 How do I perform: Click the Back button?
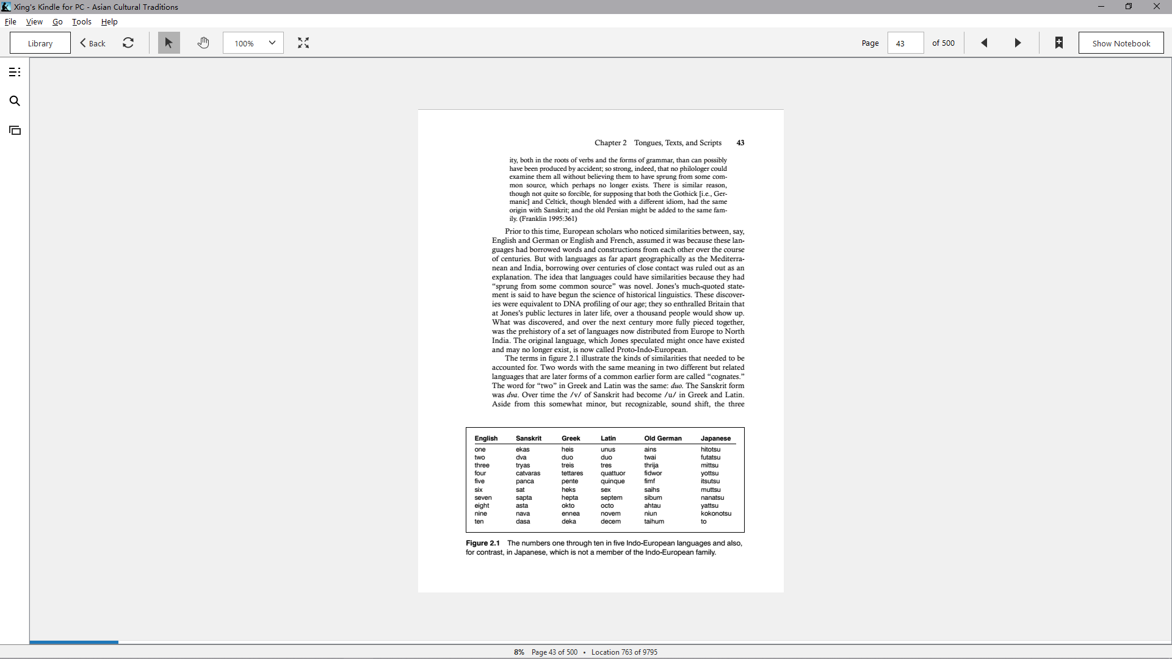coord(93,43)
